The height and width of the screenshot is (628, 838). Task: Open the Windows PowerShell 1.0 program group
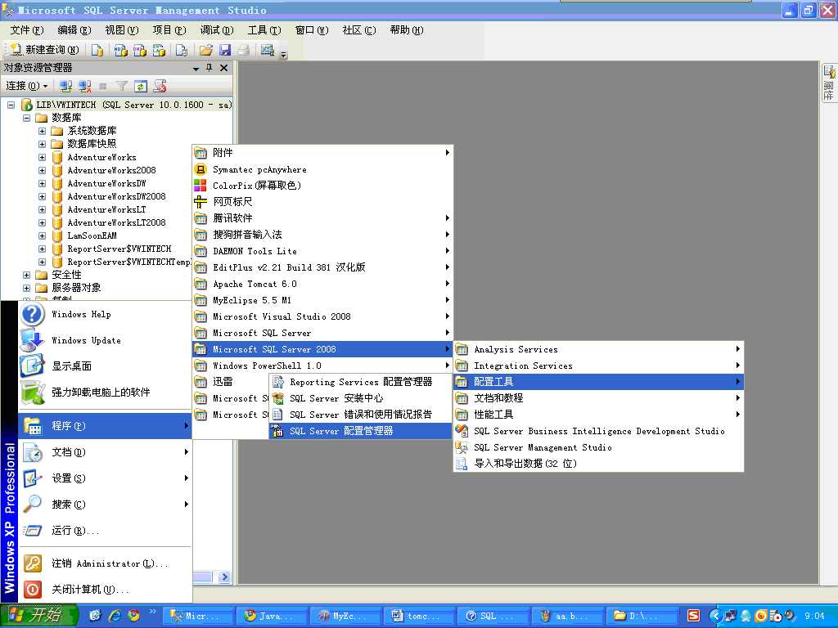click(x=322, y=366)
